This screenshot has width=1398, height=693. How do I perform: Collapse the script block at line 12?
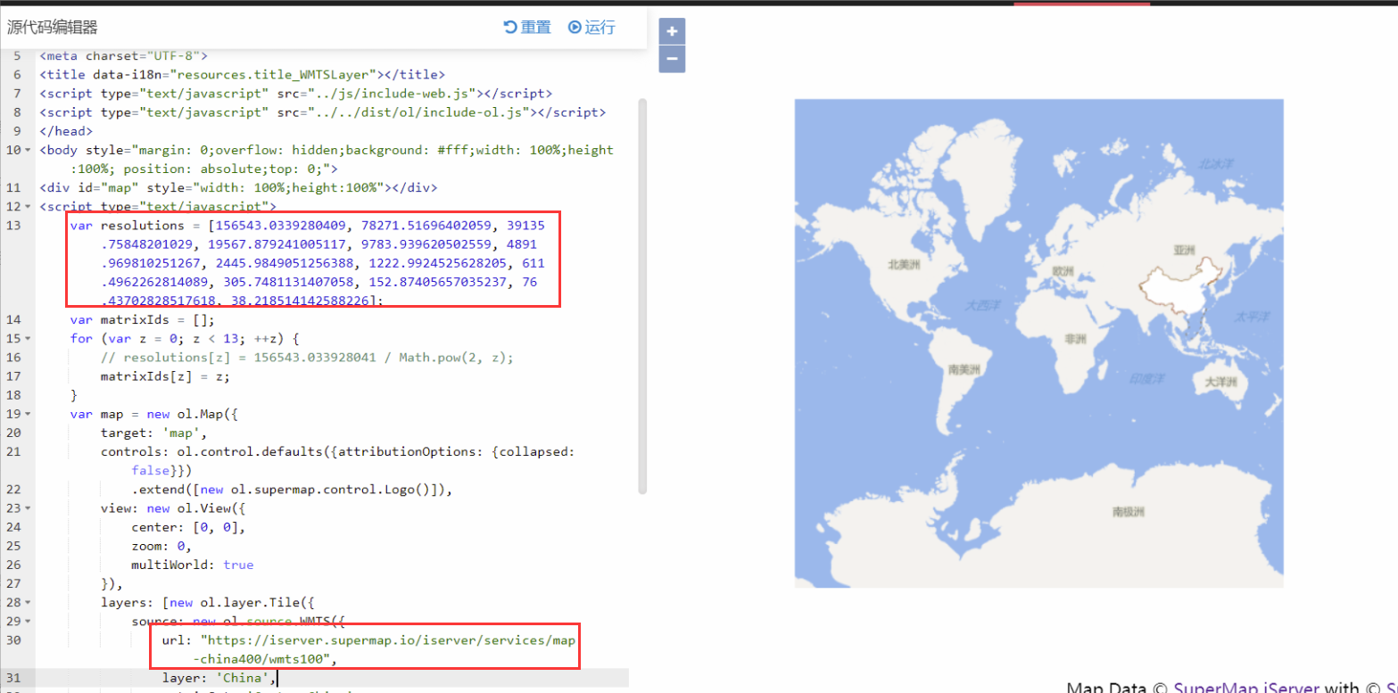click(26, 206)
